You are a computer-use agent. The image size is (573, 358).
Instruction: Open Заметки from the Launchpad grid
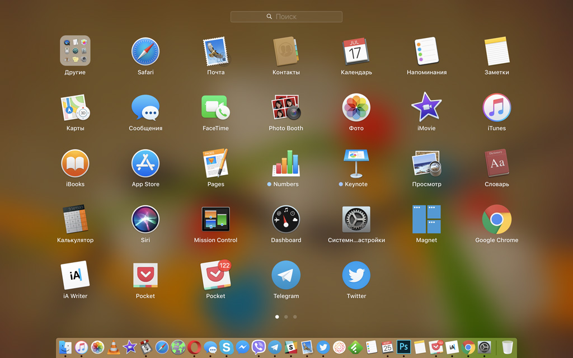pyautogui.click(x=497, y=51)
